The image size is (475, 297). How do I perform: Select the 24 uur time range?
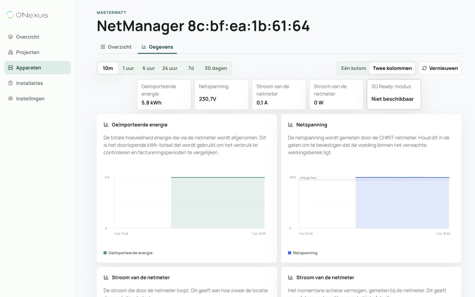(x=170, y=68)
